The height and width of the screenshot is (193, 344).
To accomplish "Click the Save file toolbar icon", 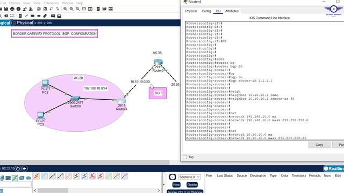I will pyautogui.click(x=6, y=9).
